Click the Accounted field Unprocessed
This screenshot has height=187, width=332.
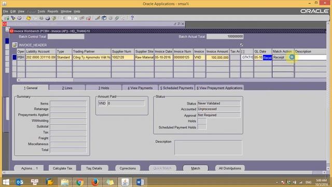(219, 109)
